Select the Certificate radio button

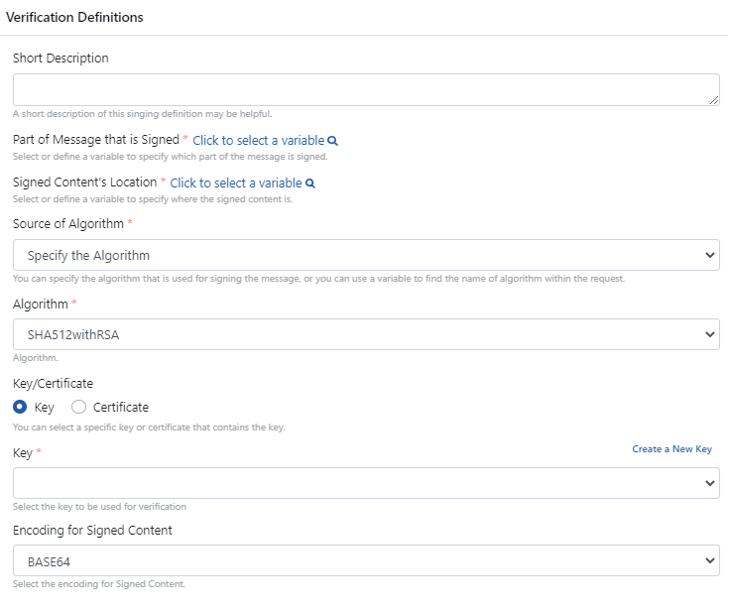(x=79, y=407)
